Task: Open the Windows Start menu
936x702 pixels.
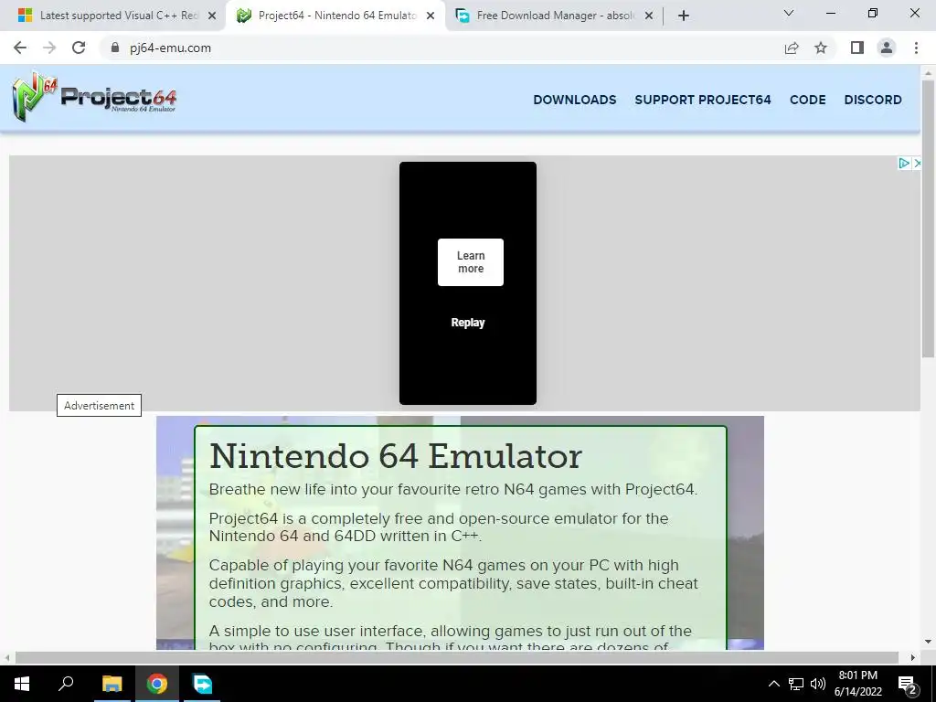Action: pos(22,684)
